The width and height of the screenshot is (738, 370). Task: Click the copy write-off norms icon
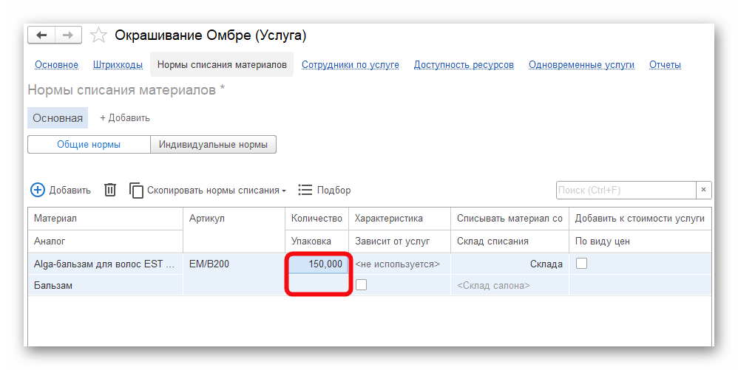point(136,191)
